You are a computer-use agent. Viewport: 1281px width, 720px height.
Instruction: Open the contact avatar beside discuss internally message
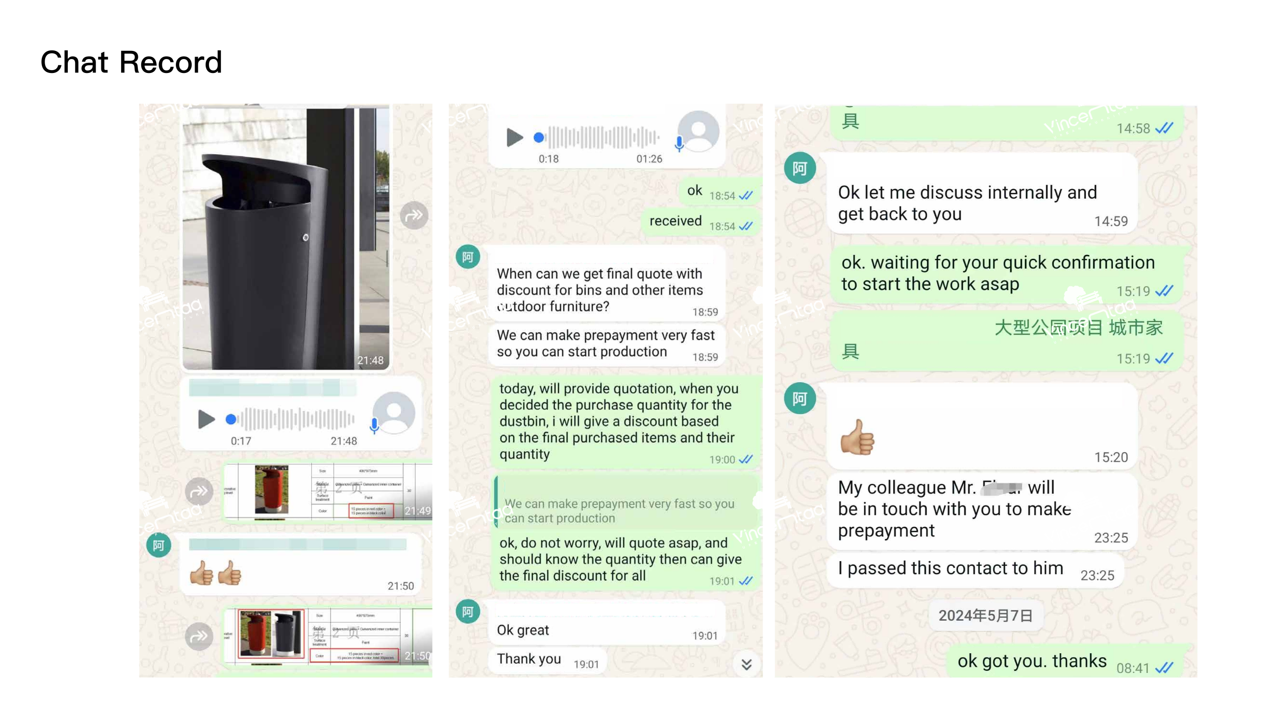(800, 168)
